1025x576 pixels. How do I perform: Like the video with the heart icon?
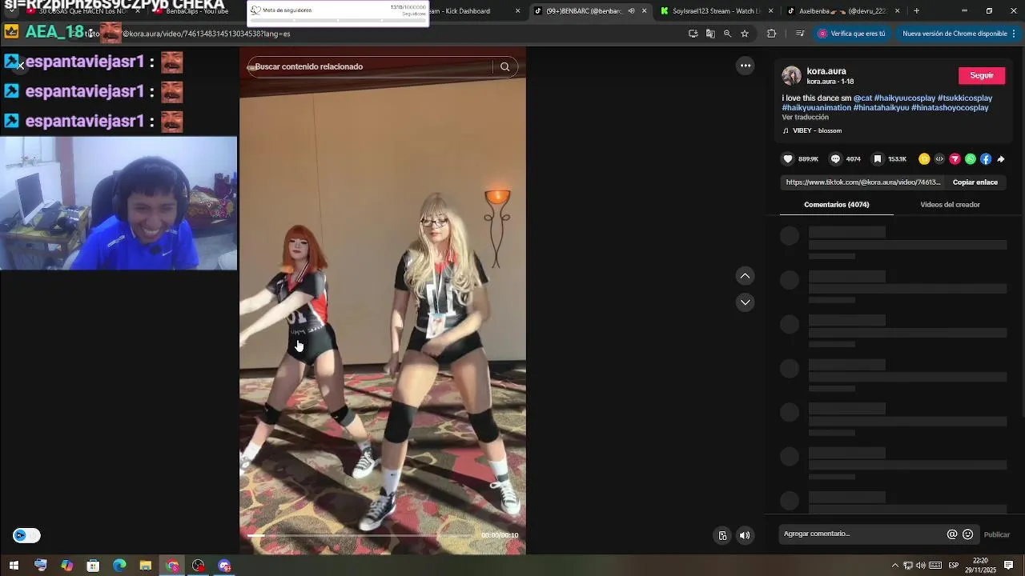click(x=788, y=159)
